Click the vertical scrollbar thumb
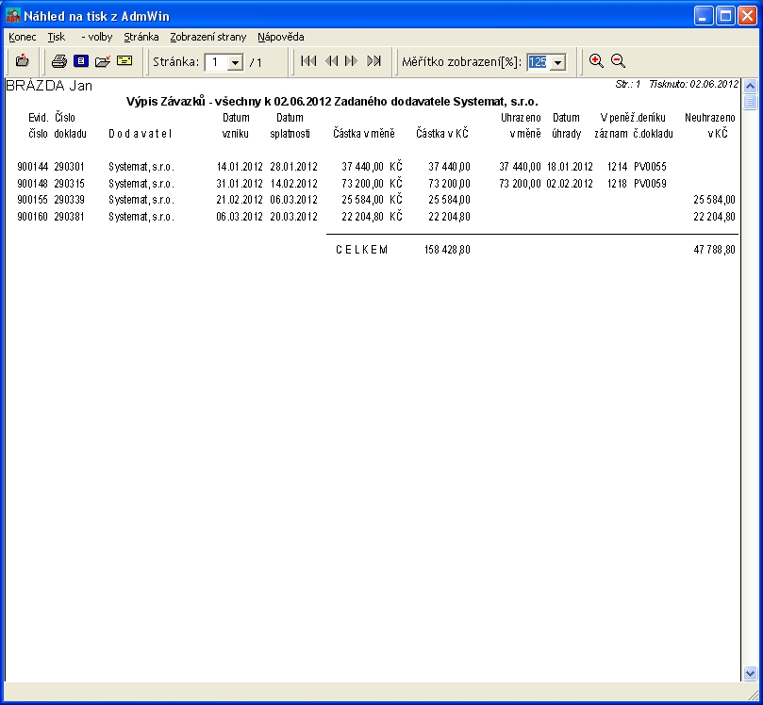This screenshot has height=705, width=763. pos(750,102)
